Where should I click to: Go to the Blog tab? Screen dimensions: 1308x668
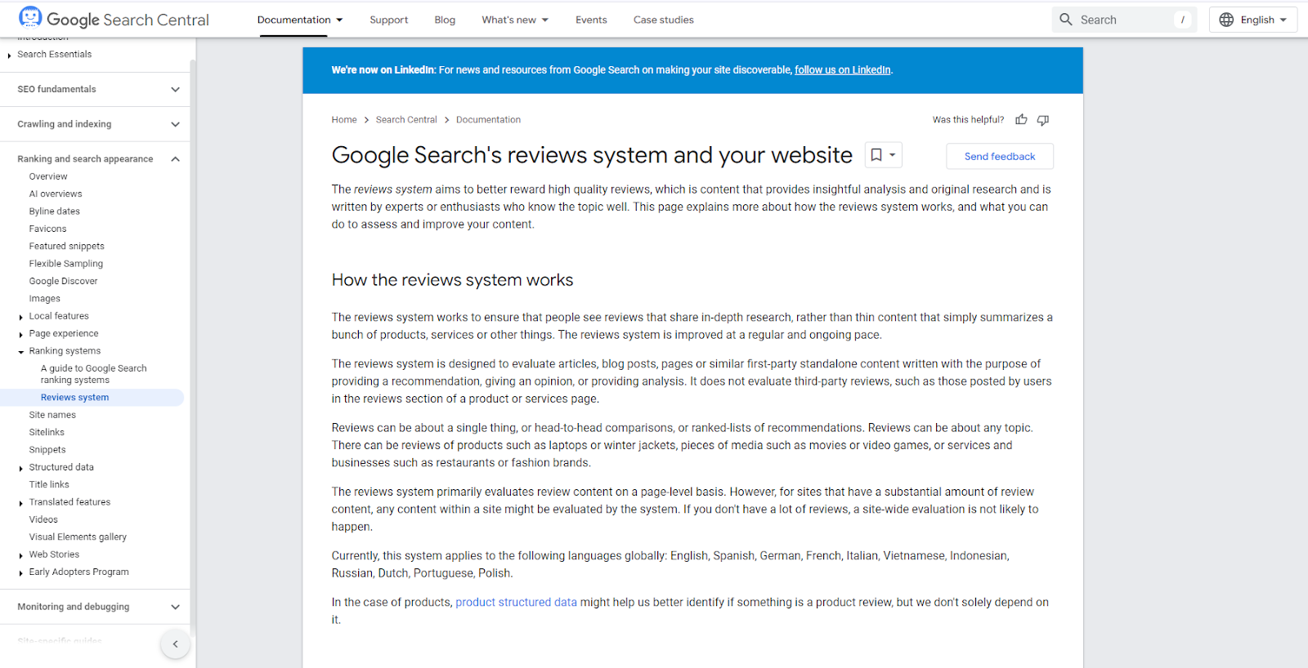[445, 20]
